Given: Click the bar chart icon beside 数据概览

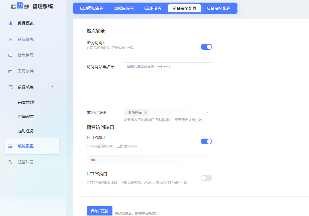Looking at the screenshot, I should (11, 23).
